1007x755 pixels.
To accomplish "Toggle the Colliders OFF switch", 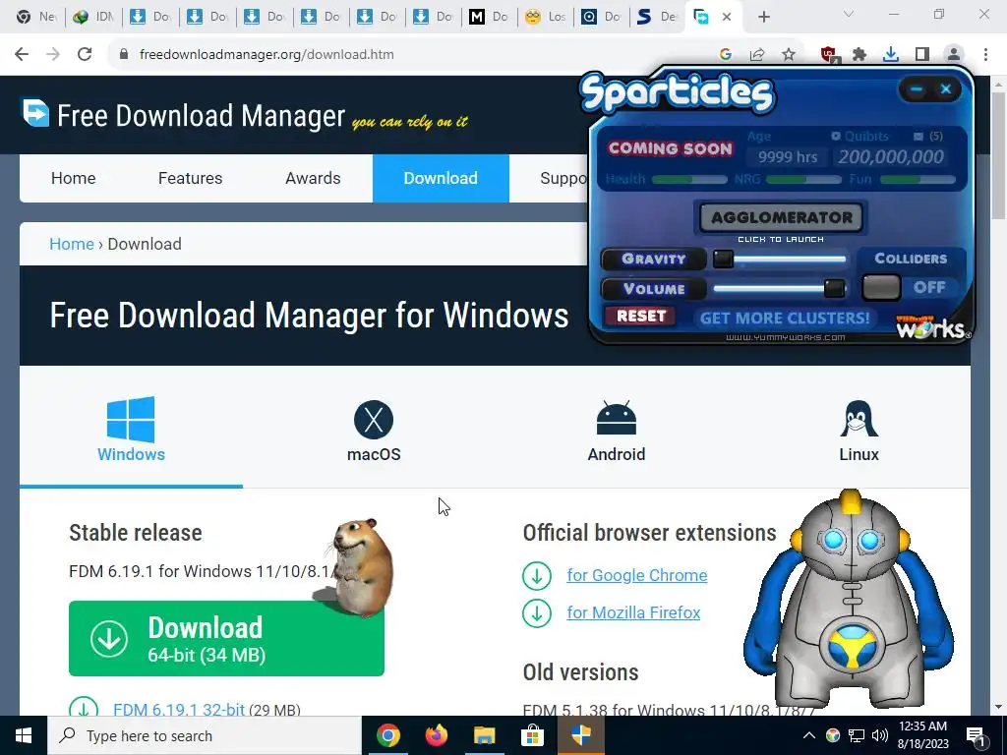I will (881, 288).
